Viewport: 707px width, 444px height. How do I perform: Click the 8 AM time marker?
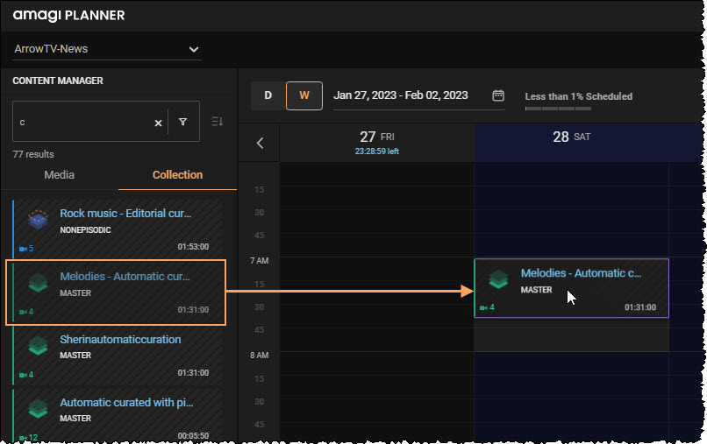coord(260,356)
